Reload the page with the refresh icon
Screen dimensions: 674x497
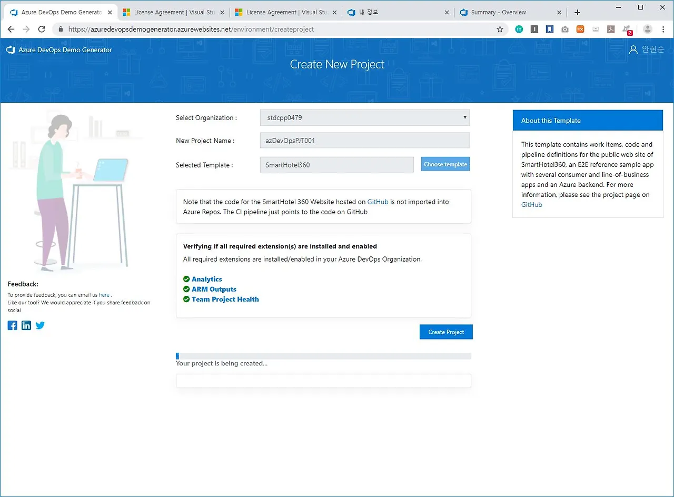(x=42, y=29)
